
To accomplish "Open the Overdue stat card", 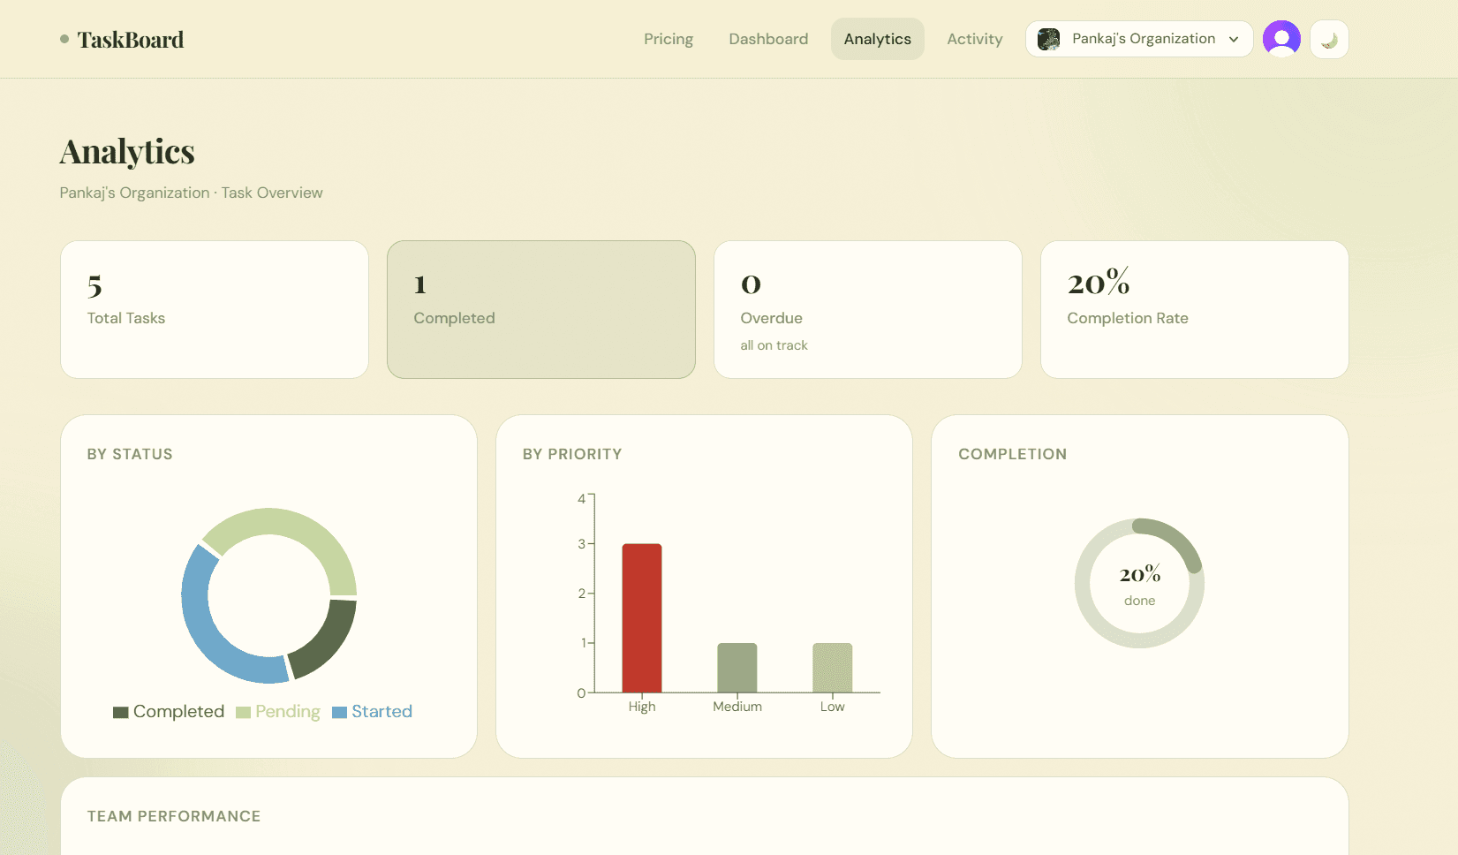I will (868, 309).
